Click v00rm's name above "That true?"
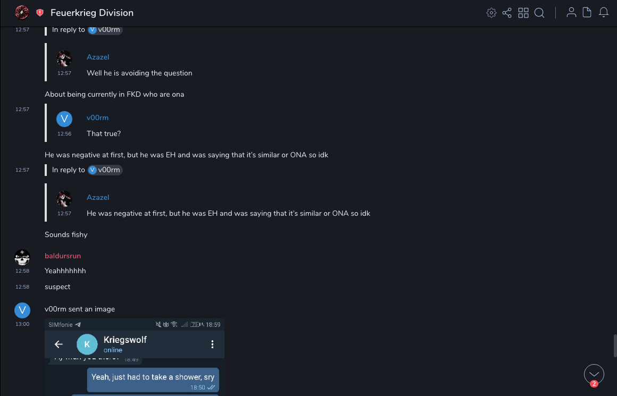This screenshot has height=396, width=617. 97,117
